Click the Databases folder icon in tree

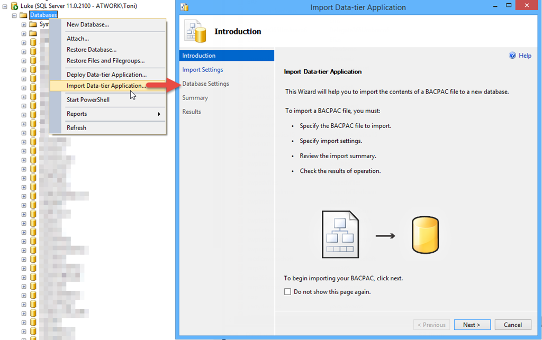pos(23,15)
